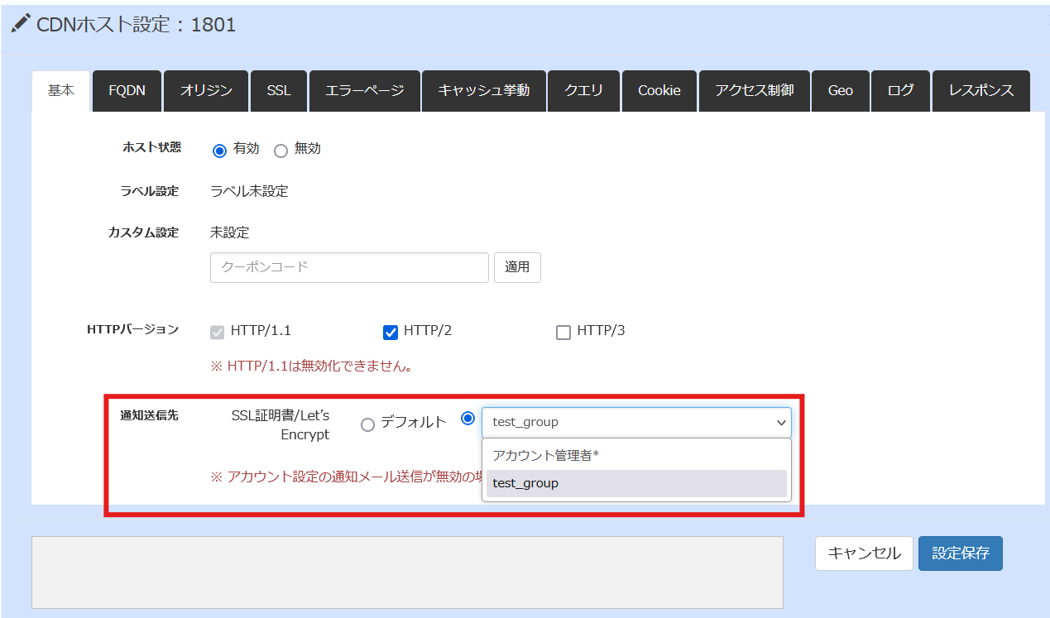Click the キャンセル button
Image resolution: width=1050 pixels, height=618 pixels.
[x=864, y=553]
